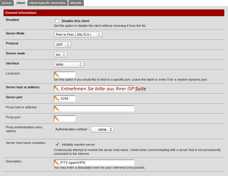Click the 1194 server port value
The height and width of the screenshot is (176, 228).
tap(64, 99)
